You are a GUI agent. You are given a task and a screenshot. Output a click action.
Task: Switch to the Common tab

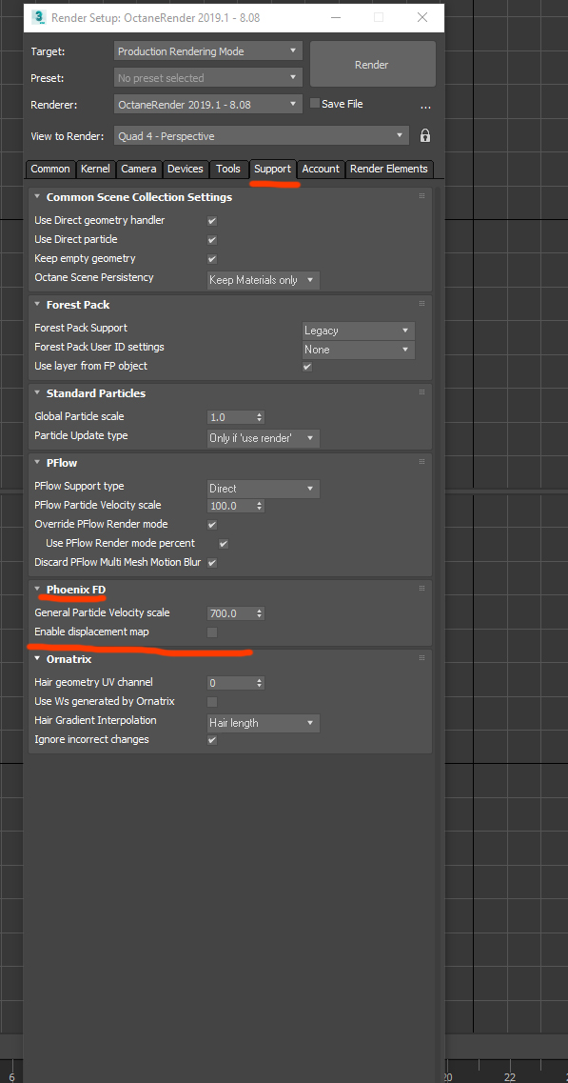[x=50, y=170]
